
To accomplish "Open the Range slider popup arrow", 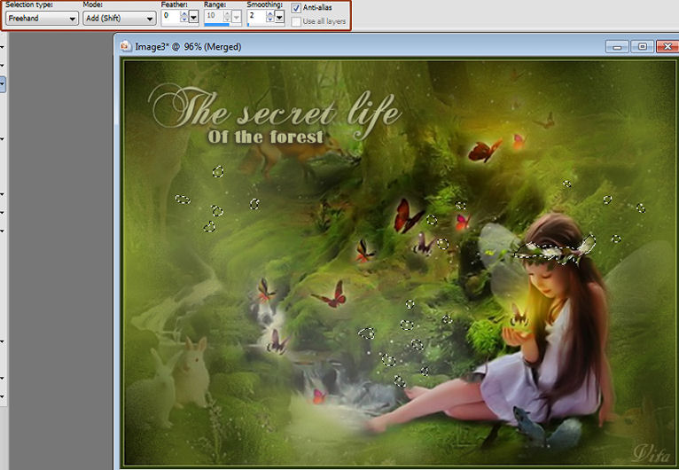I will tap(237, 18).
